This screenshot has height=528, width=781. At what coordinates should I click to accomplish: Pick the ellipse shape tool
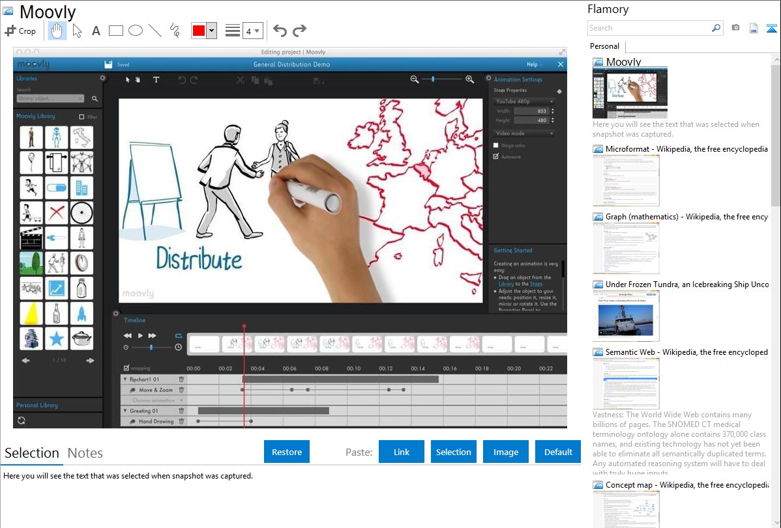pyautogui.click(x=136, y=31)
